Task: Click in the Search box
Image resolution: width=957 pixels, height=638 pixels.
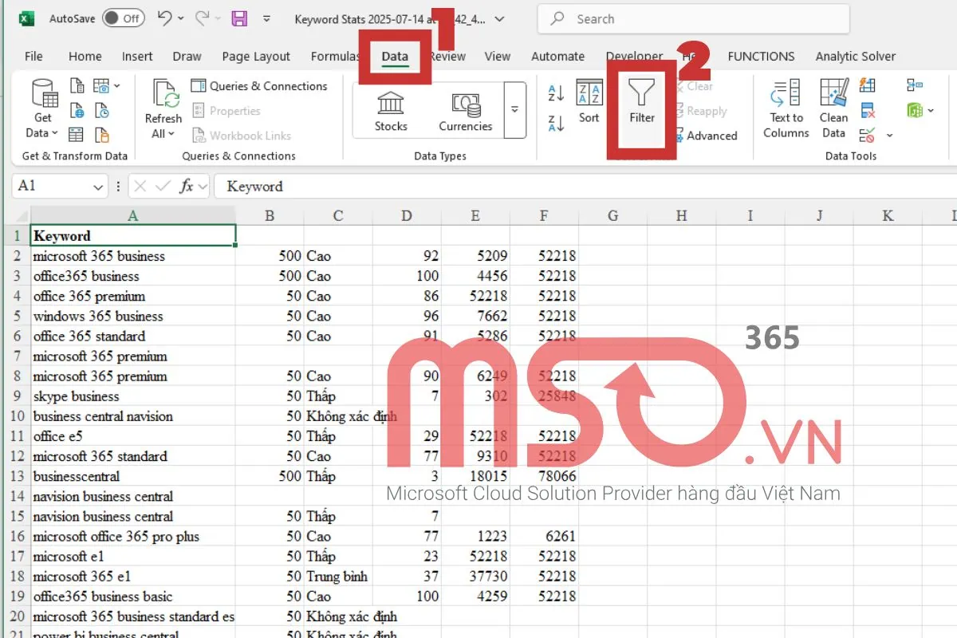Action: coord(694,19)
